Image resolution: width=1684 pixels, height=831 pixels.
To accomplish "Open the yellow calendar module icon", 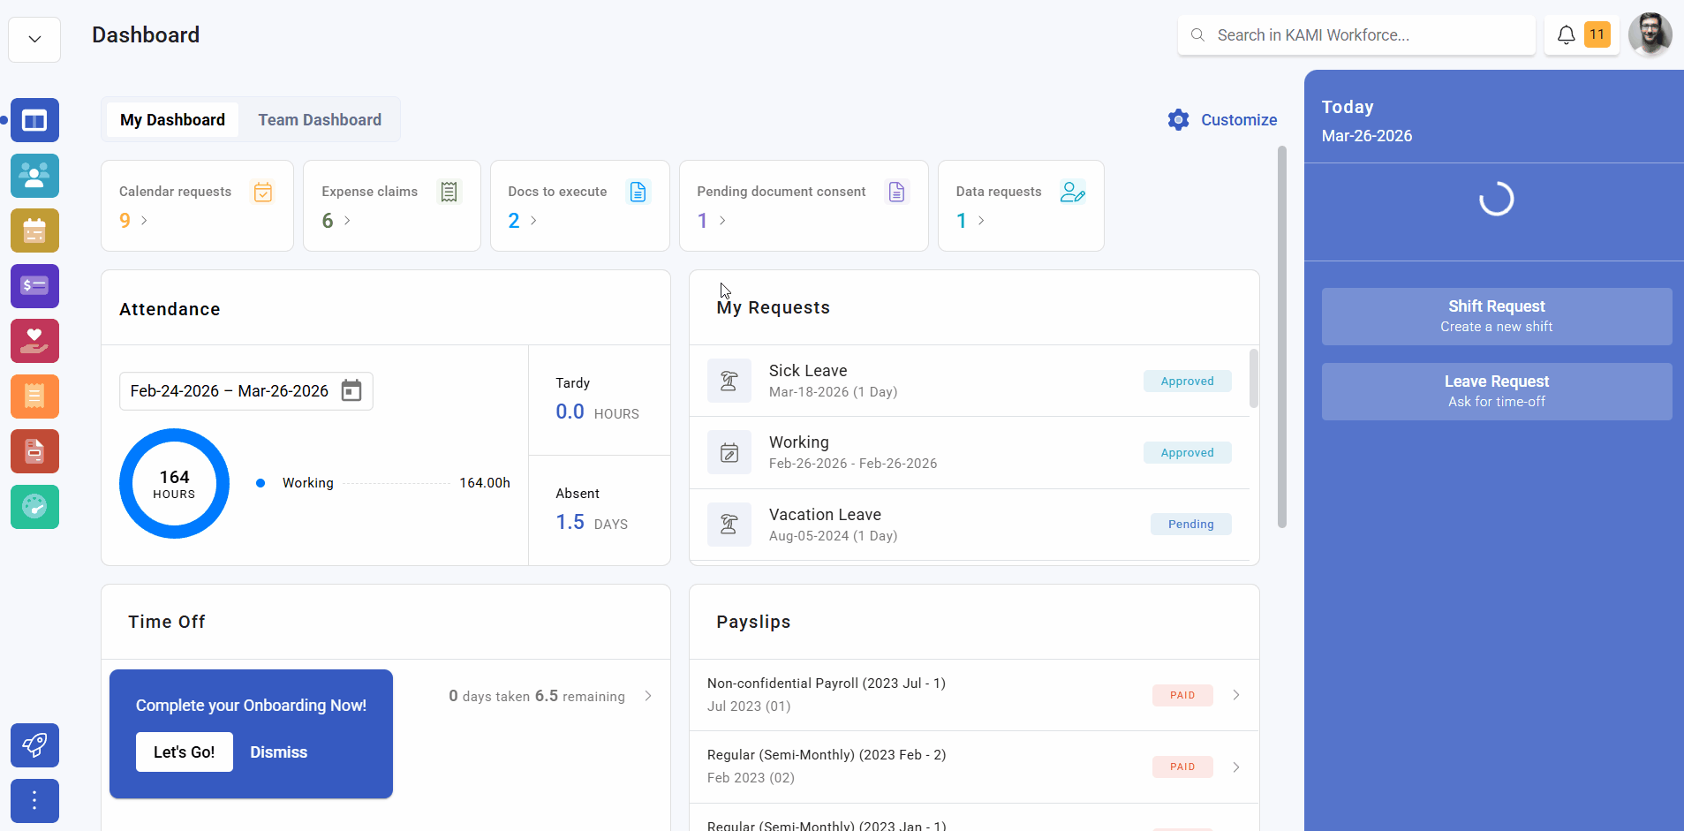I will (x=34, y=230).
